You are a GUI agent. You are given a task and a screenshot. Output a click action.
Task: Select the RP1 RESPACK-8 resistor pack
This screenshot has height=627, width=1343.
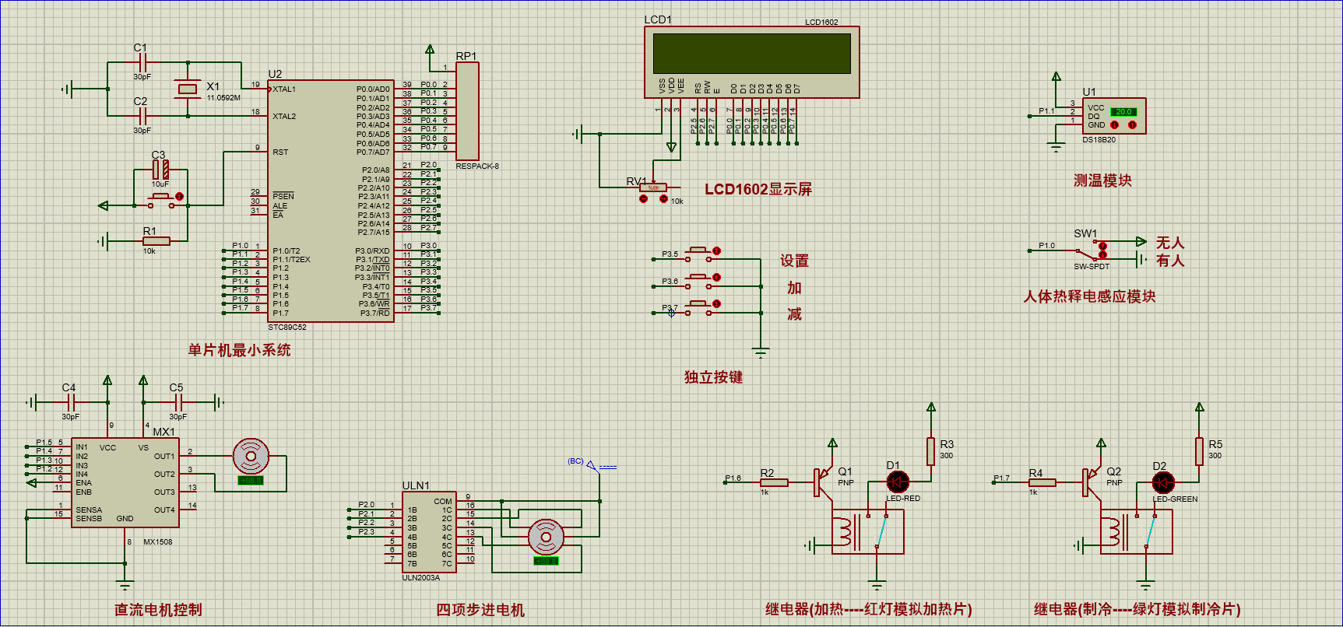[x=467, y=111]
